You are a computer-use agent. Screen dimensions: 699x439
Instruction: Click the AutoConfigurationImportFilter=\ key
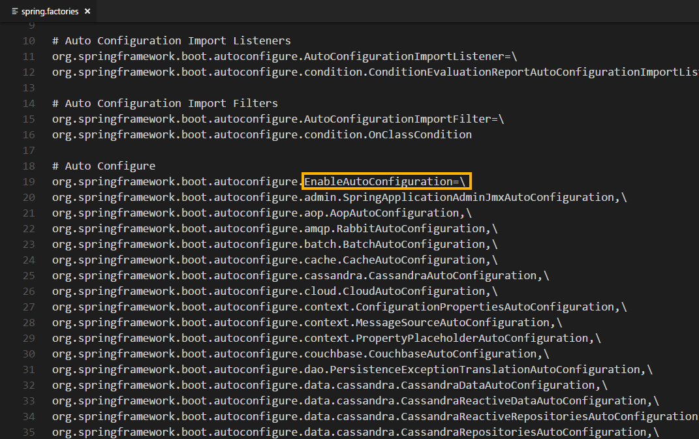click(x=404, y=119)
